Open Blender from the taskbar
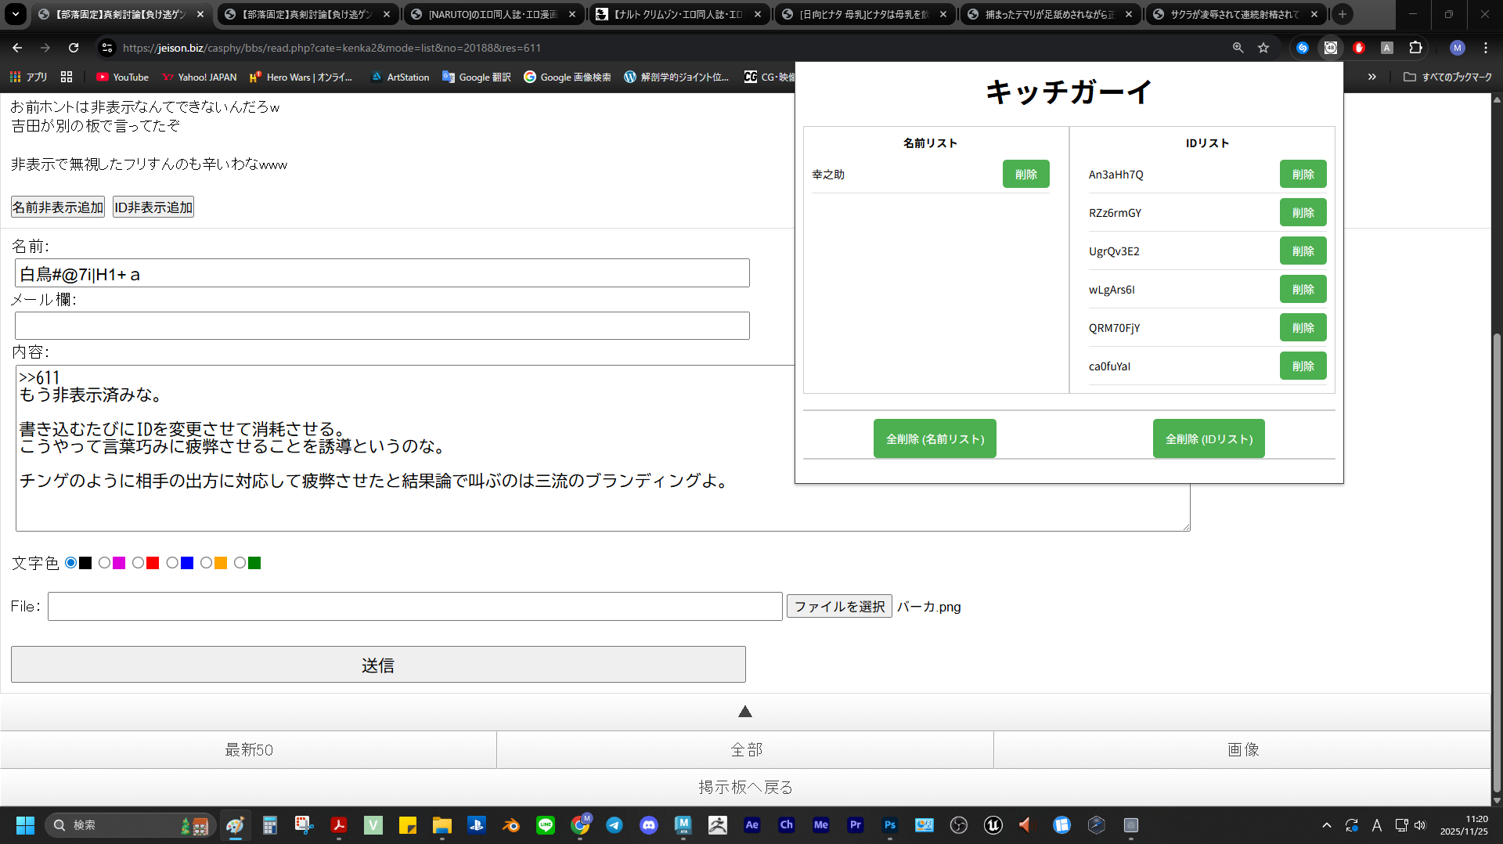This screenshot has height=844, width=1503. (x=511, y=825)
